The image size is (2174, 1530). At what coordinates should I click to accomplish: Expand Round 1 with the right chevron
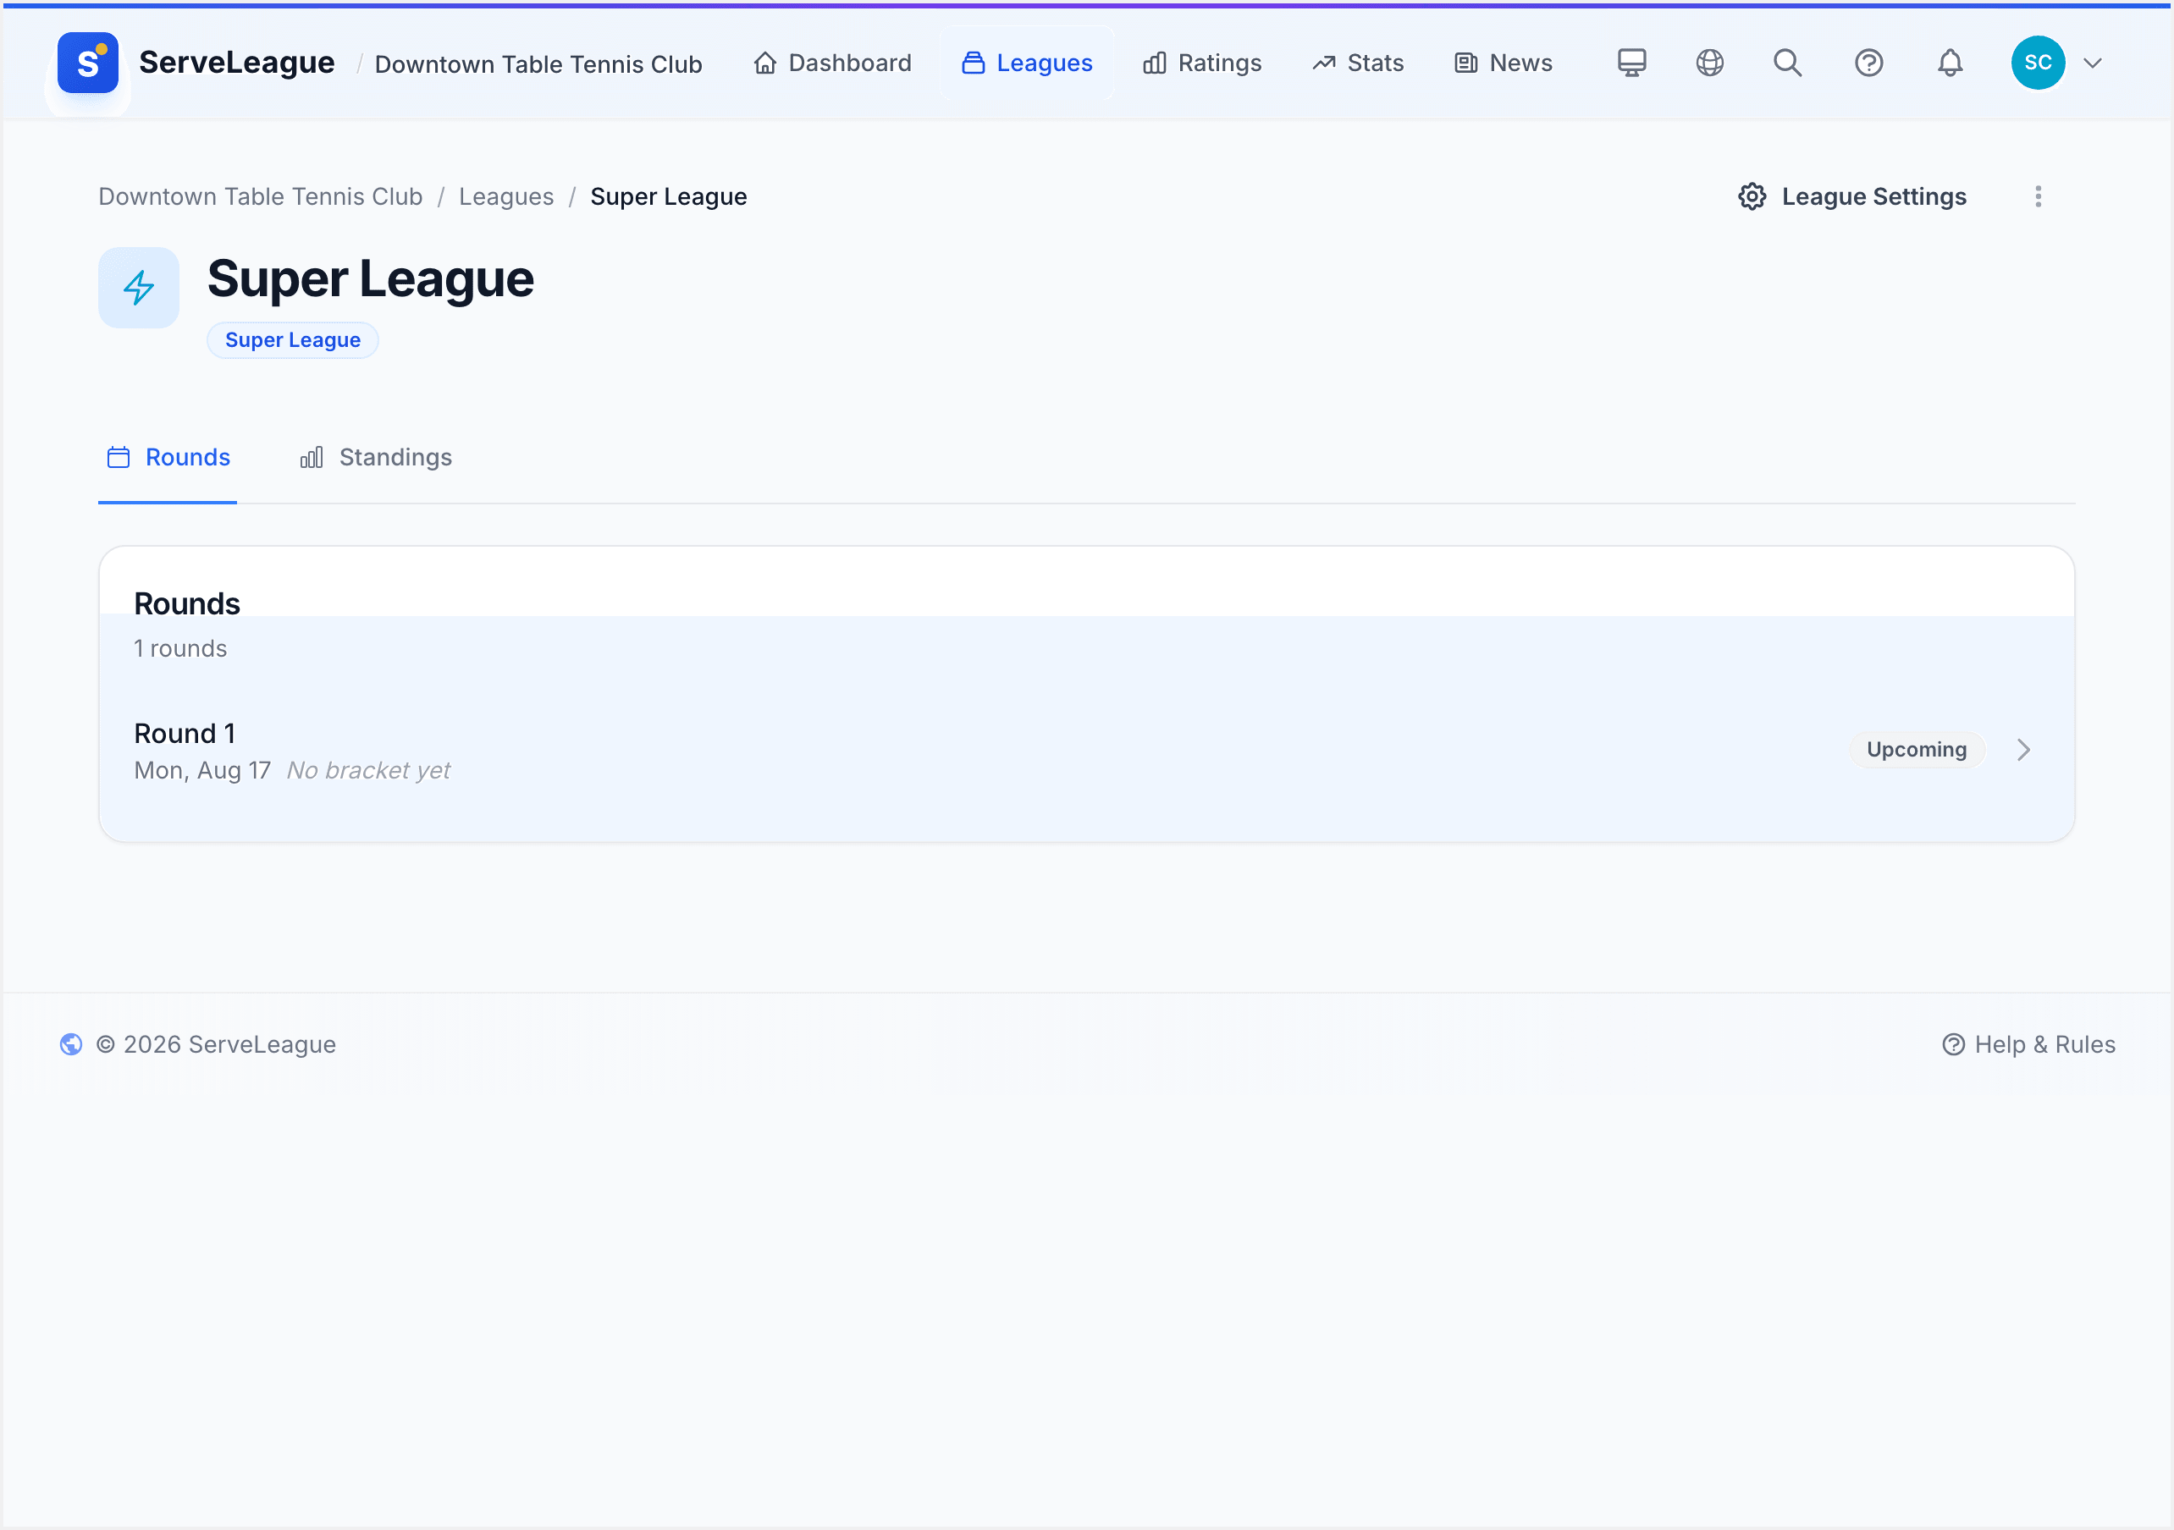2022,750
